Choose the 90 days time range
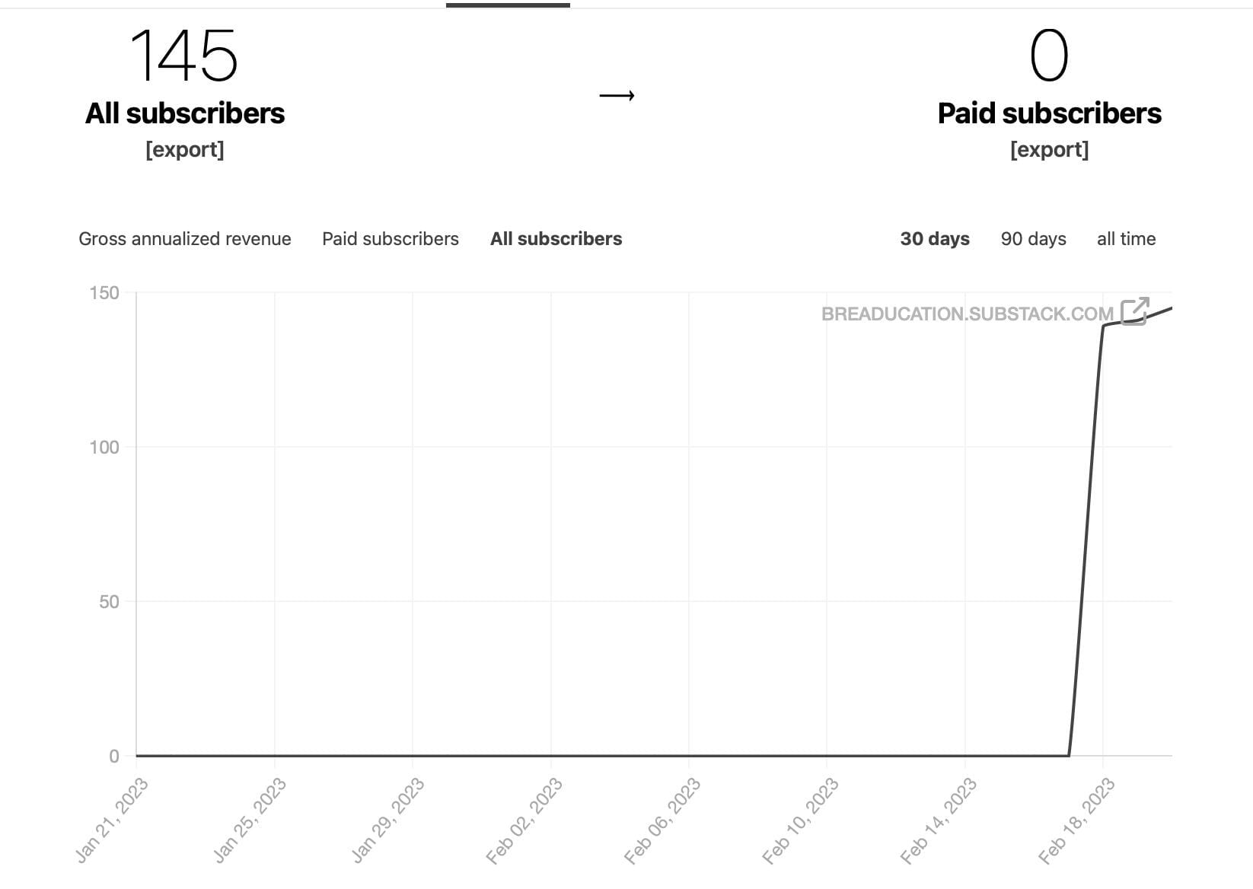This screenshot has height=889, width=1253. pyautogui.click(x=1033, y=239)
